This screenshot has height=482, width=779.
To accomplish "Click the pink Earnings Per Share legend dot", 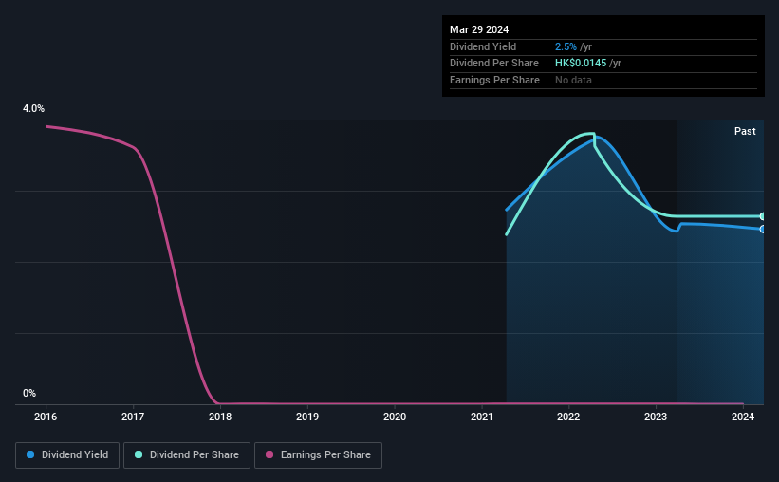I will pos(269,454).
